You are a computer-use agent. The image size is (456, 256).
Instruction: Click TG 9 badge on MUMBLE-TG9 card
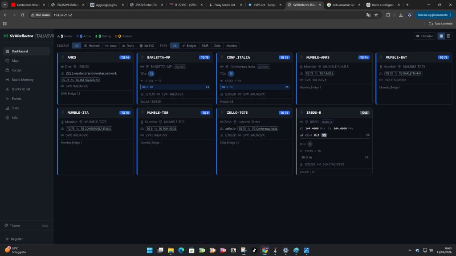[205, 112]
